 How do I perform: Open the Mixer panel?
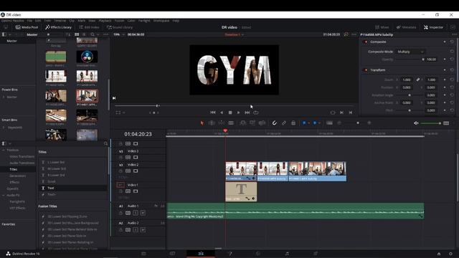382,27
